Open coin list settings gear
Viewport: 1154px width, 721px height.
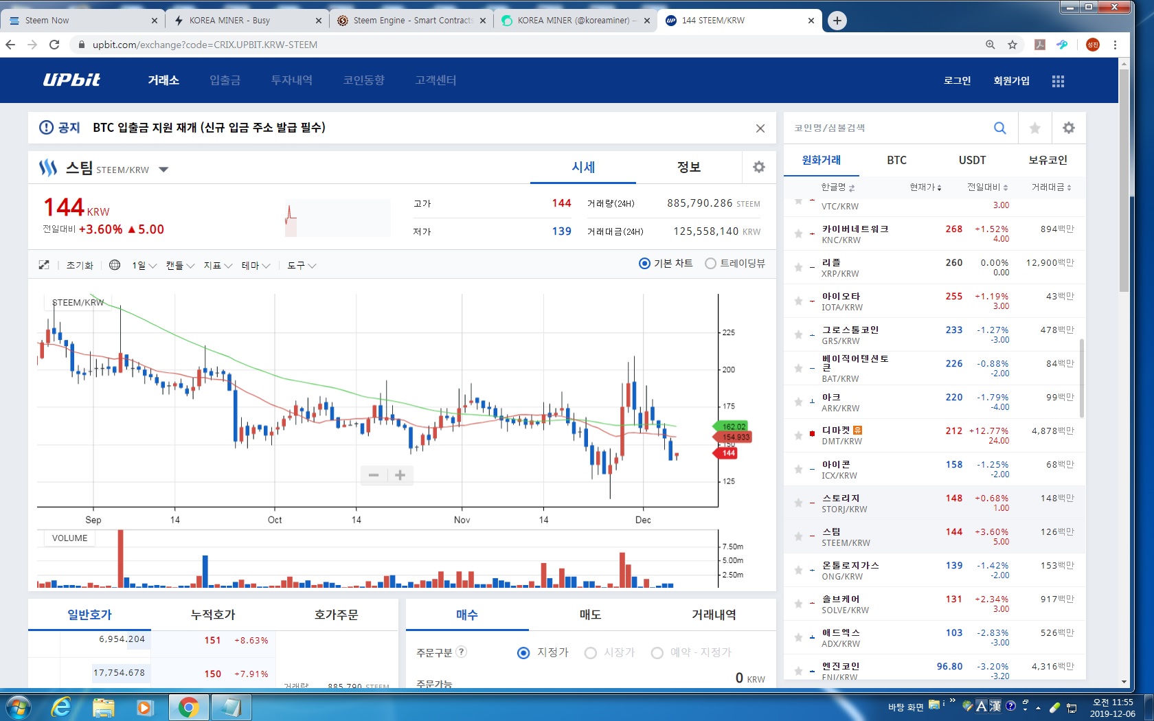(1068, 128)
